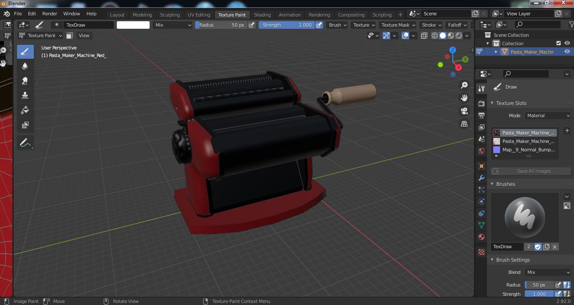Image resolution: width=574 pixels, height=305 pixels.
Task: Click the TexDraw brush preview thumbnail
Action: 525,217
